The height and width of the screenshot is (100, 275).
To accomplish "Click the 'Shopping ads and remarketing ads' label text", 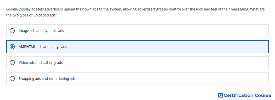I will [x=47, y=79].
